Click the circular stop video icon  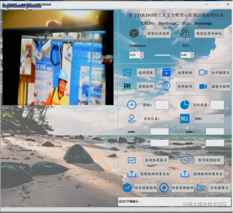pyautogui.click(x=164, y=188)
